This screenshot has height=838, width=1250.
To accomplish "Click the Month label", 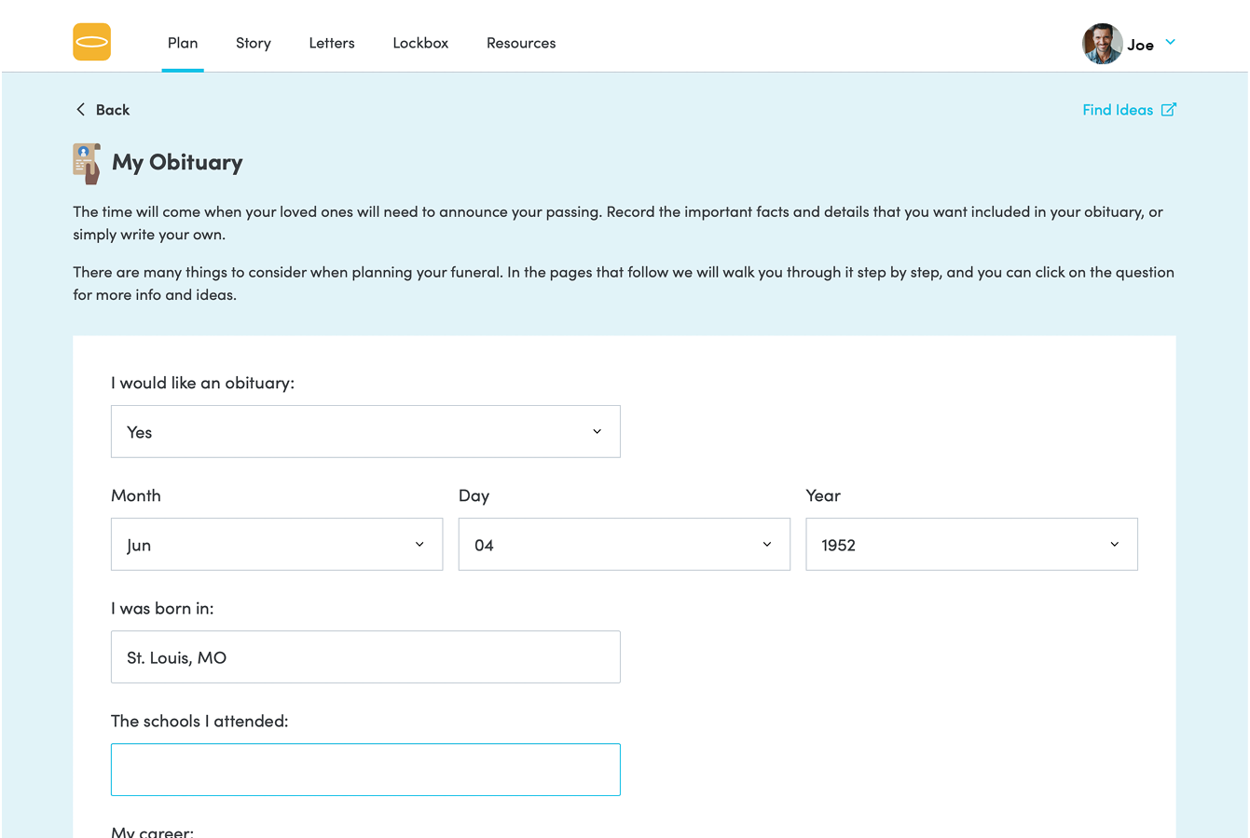I will tap(136, 495).
